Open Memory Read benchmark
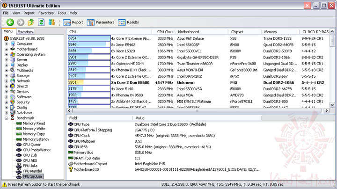This screenshot has width=337, height=189. pyautogui.click(x=34, y=124)
